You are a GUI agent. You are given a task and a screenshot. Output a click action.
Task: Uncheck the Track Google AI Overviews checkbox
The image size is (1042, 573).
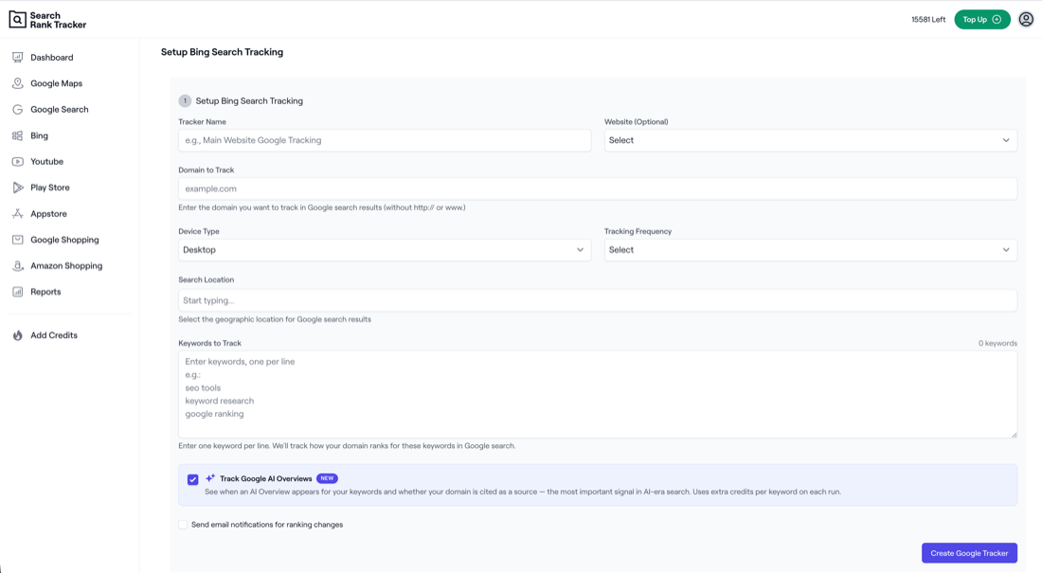tap(192, 479)
